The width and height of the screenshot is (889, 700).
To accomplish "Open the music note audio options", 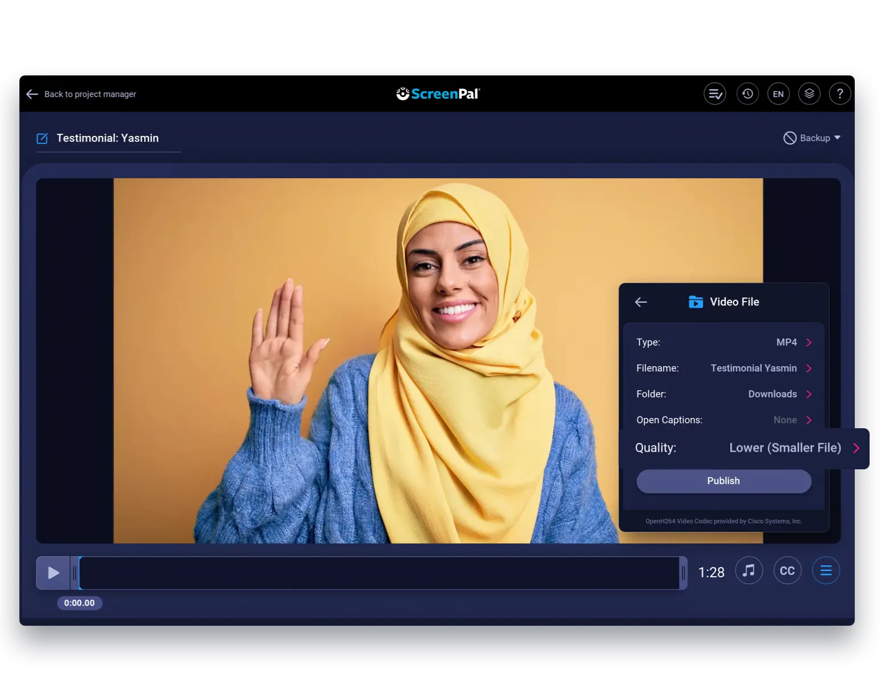I will tap(749, 570).
